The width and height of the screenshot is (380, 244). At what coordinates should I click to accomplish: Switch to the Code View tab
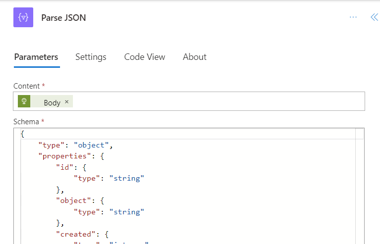point(144,57)
